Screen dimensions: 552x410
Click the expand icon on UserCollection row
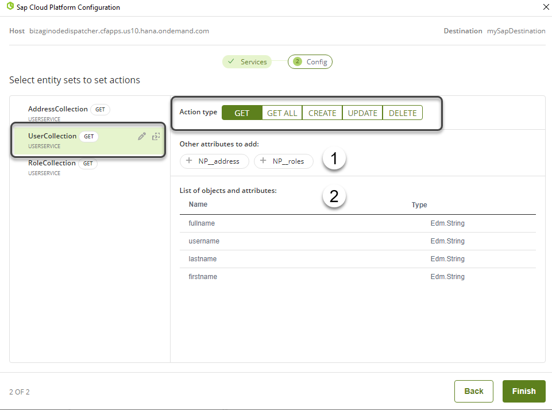(156, 137)
